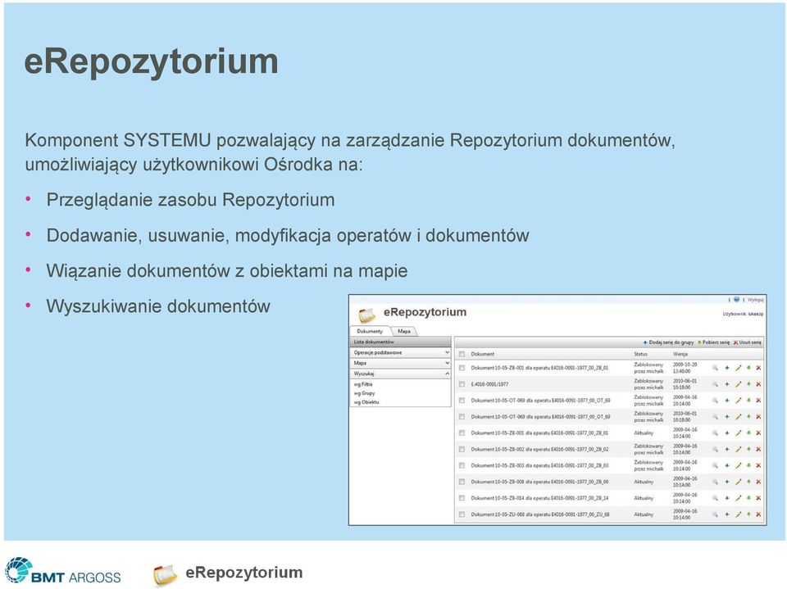This screenshot has width=787, height=589.
Task: Tick checkbox for document ending ZB_14
Action: coord(462,498)
